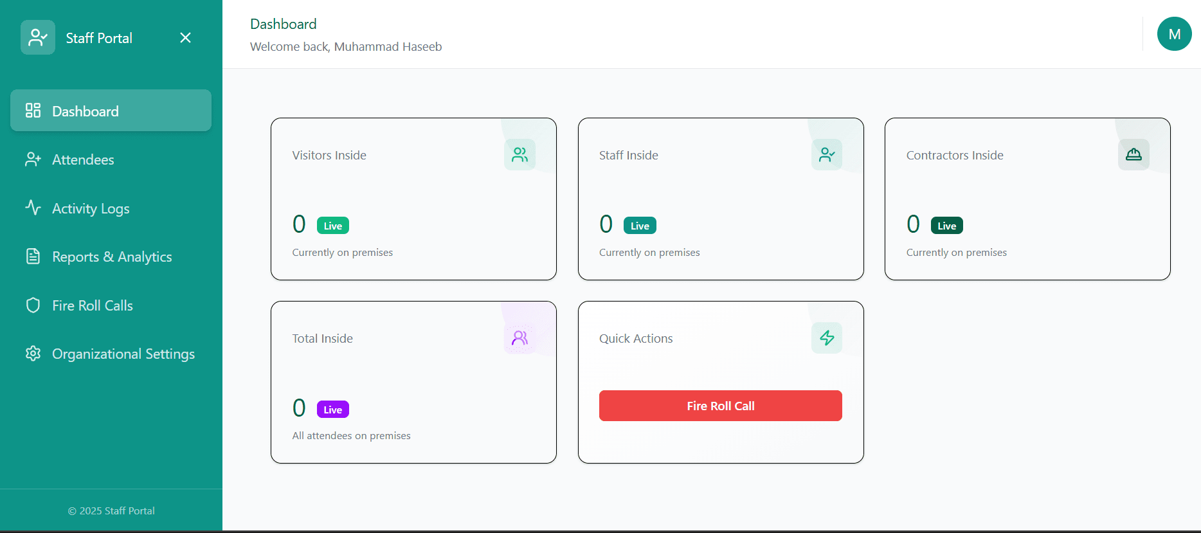The width and height of the screenshot is (1201, 533).
Task: Click the Reports & Analytics document icon
Action: pyautogui.click(x=32, y=256)
